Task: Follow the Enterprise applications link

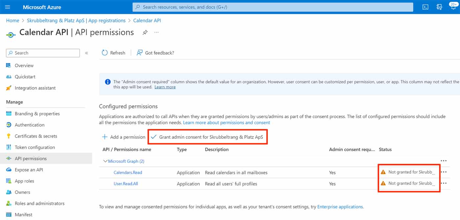Action: tap(340, 207)
